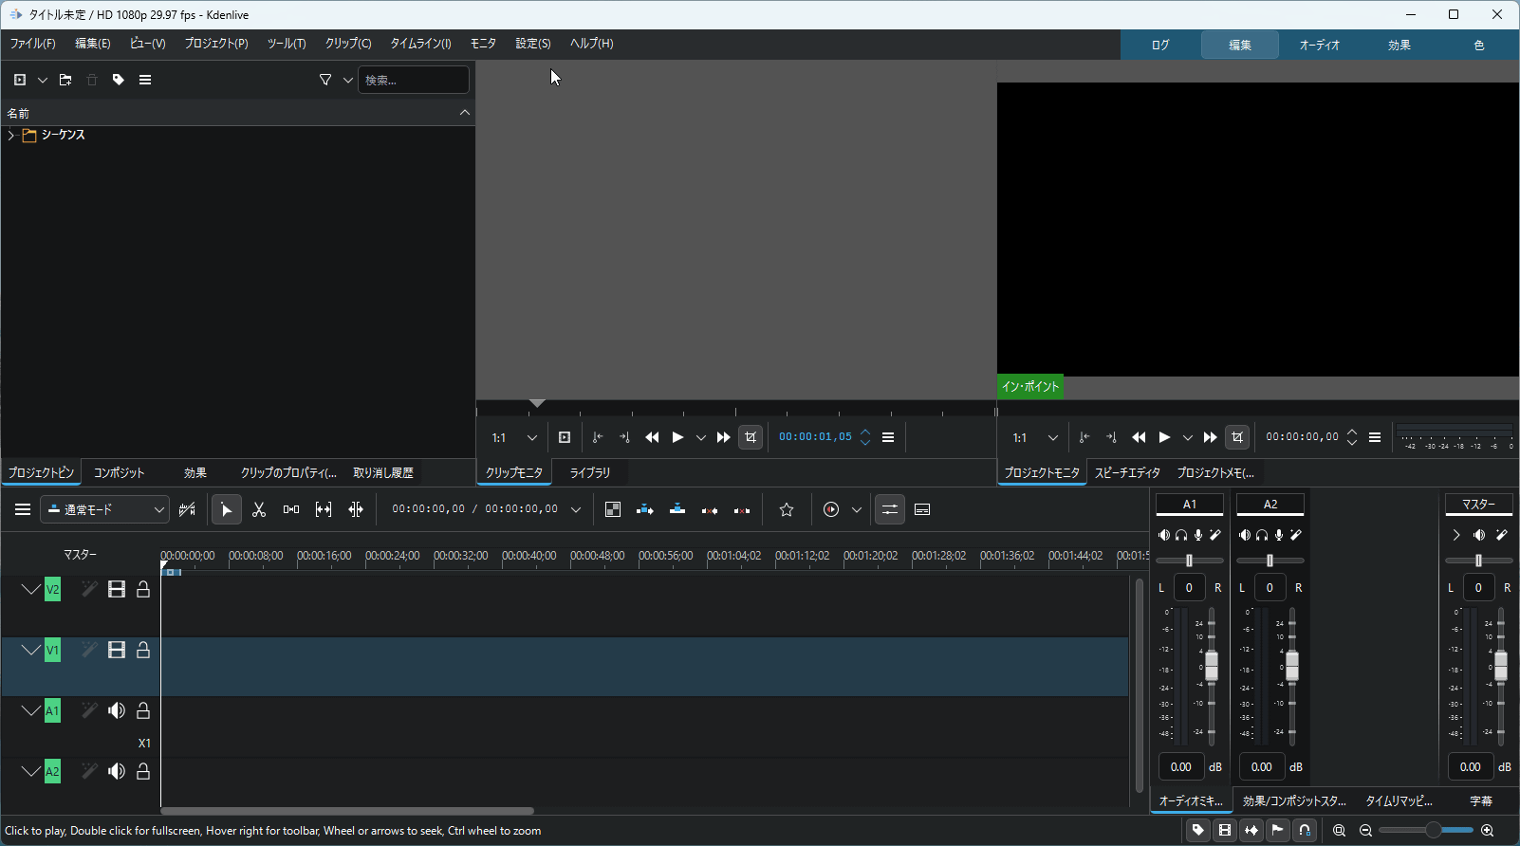This screenshot has height=846, width=1520.
Task: Open the timeline hamburger menu
Action: point(23,510)
